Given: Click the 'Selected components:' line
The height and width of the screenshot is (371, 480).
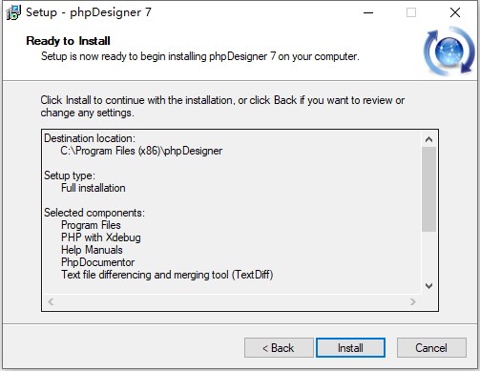Looking at the screenshot, I should click(94, 213).
